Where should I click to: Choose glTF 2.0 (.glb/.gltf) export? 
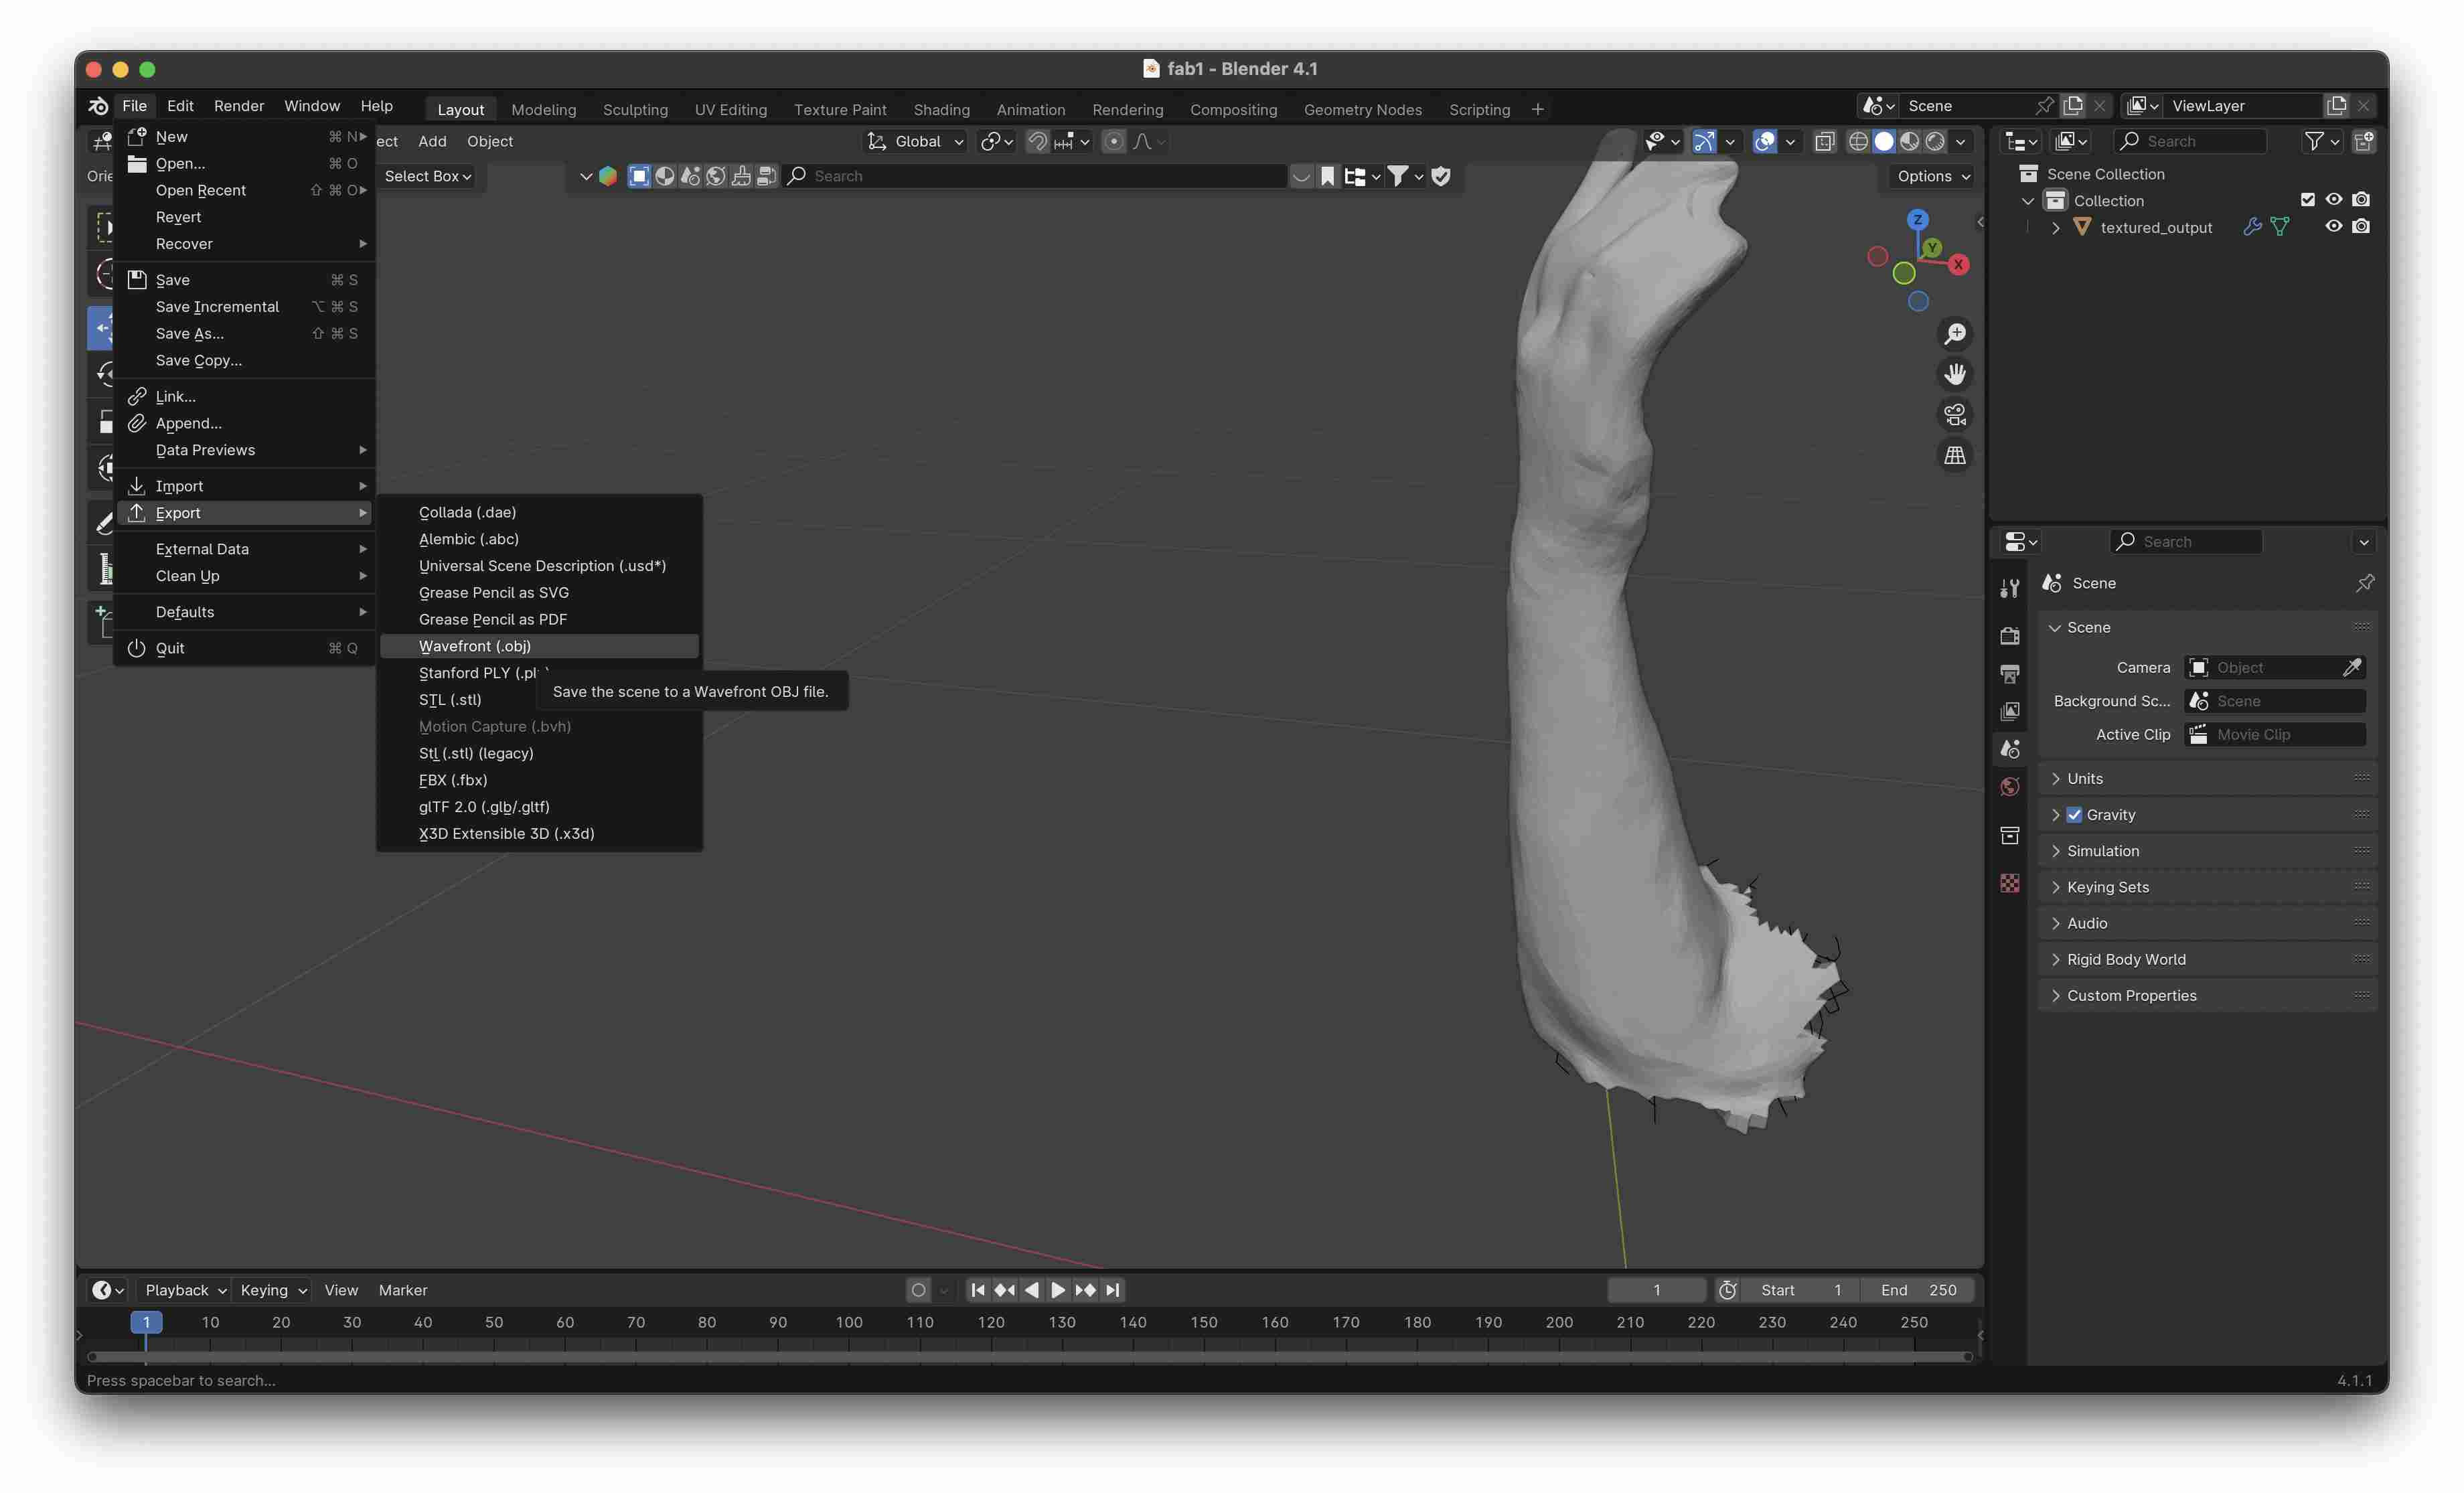tap(538, 807)
